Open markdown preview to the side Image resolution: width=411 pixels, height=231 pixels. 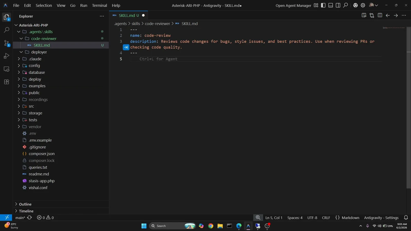[x=364, y=15]
